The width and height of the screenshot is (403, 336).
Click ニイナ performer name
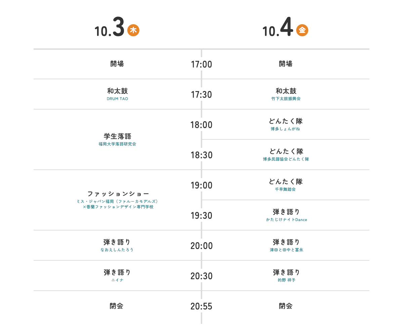[x=118, y=280]
